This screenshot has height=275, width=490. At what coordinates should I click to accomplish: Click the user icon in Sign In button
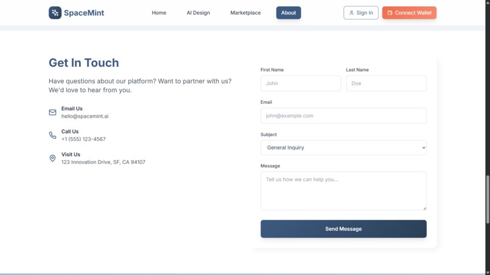coord(351,13)
